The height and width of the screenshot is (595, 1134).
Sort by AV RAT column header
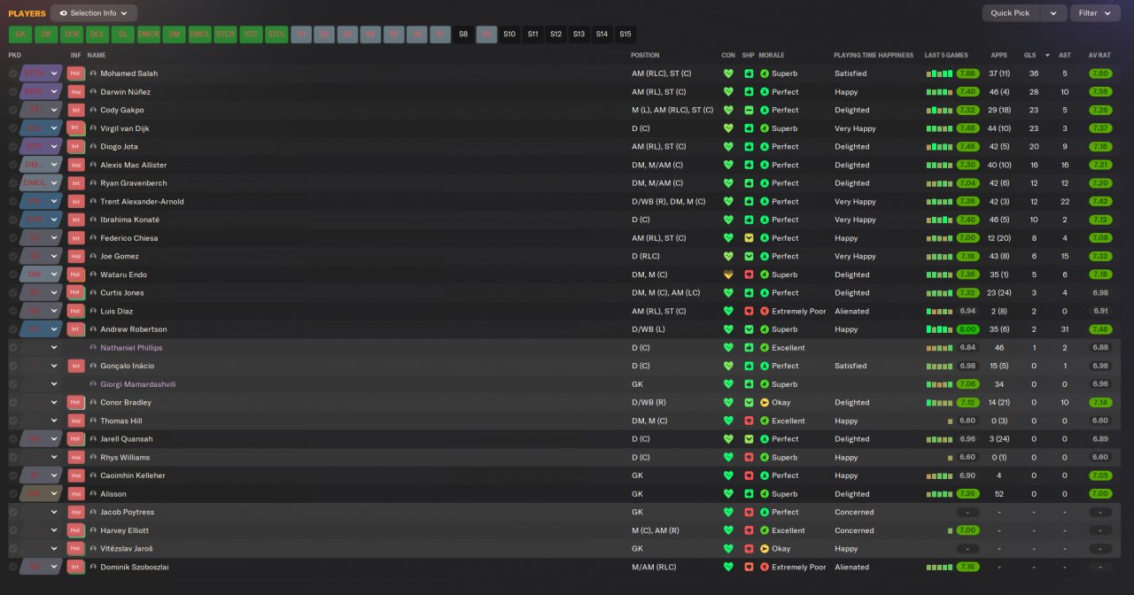[1099, 55]
